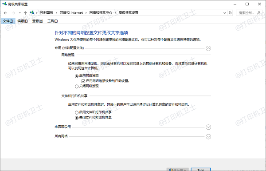The image size is (266, 171).
Task: Open recent locations dropdown arrow
Action: (x=20, y=13)
